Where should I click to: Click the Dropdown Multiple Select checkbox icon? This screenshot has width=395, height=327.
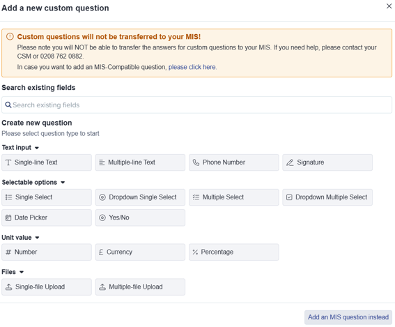click(289, 197)
